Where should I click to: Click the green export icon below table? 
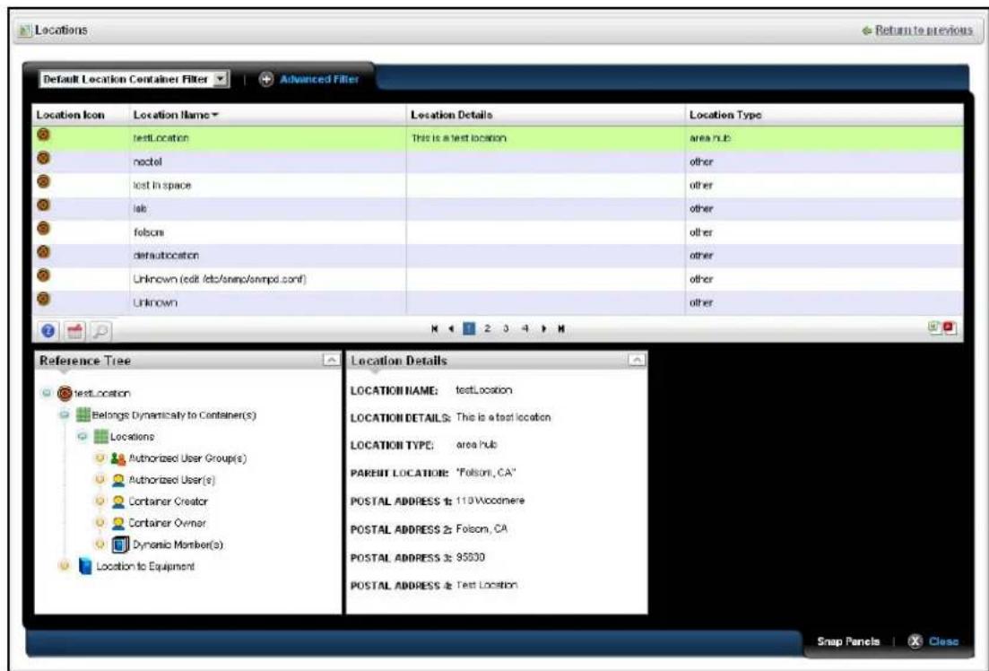(934, 327)
